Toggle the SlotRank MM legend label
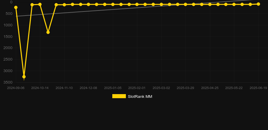268x130 pixels. tap(140, 96)
